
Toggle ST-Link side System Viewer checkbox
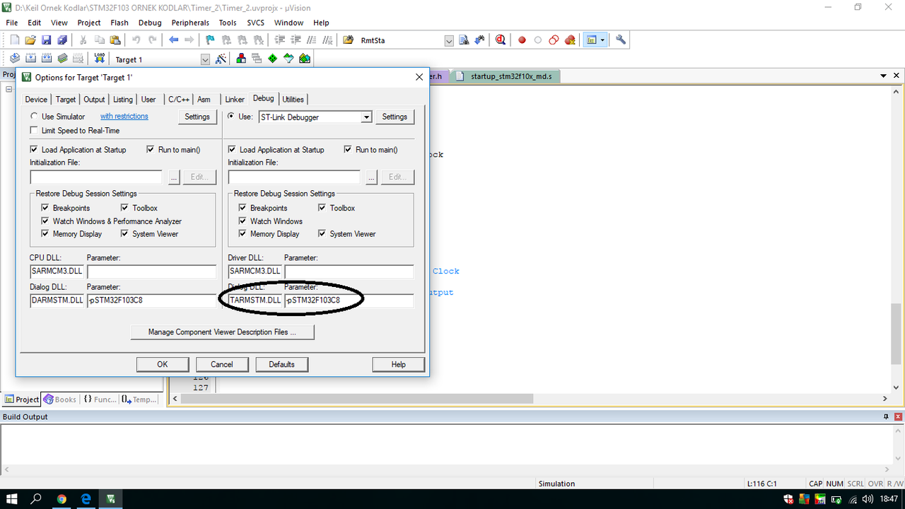(322, 234)
